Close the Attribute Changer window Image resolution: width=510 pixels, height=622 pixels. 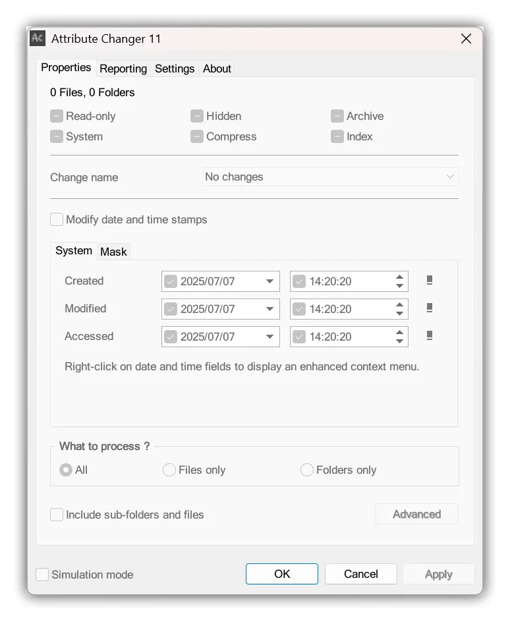[x=466, y=38]
